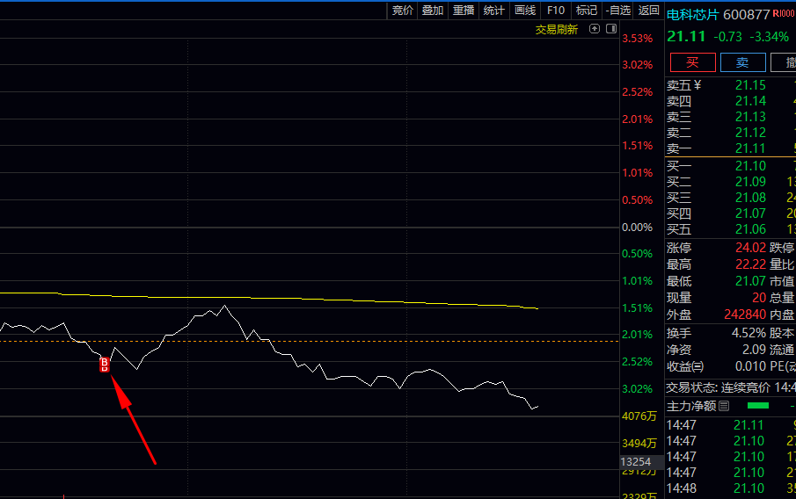Click 交易刷新 trade refresh link

[x=557, y=29]
